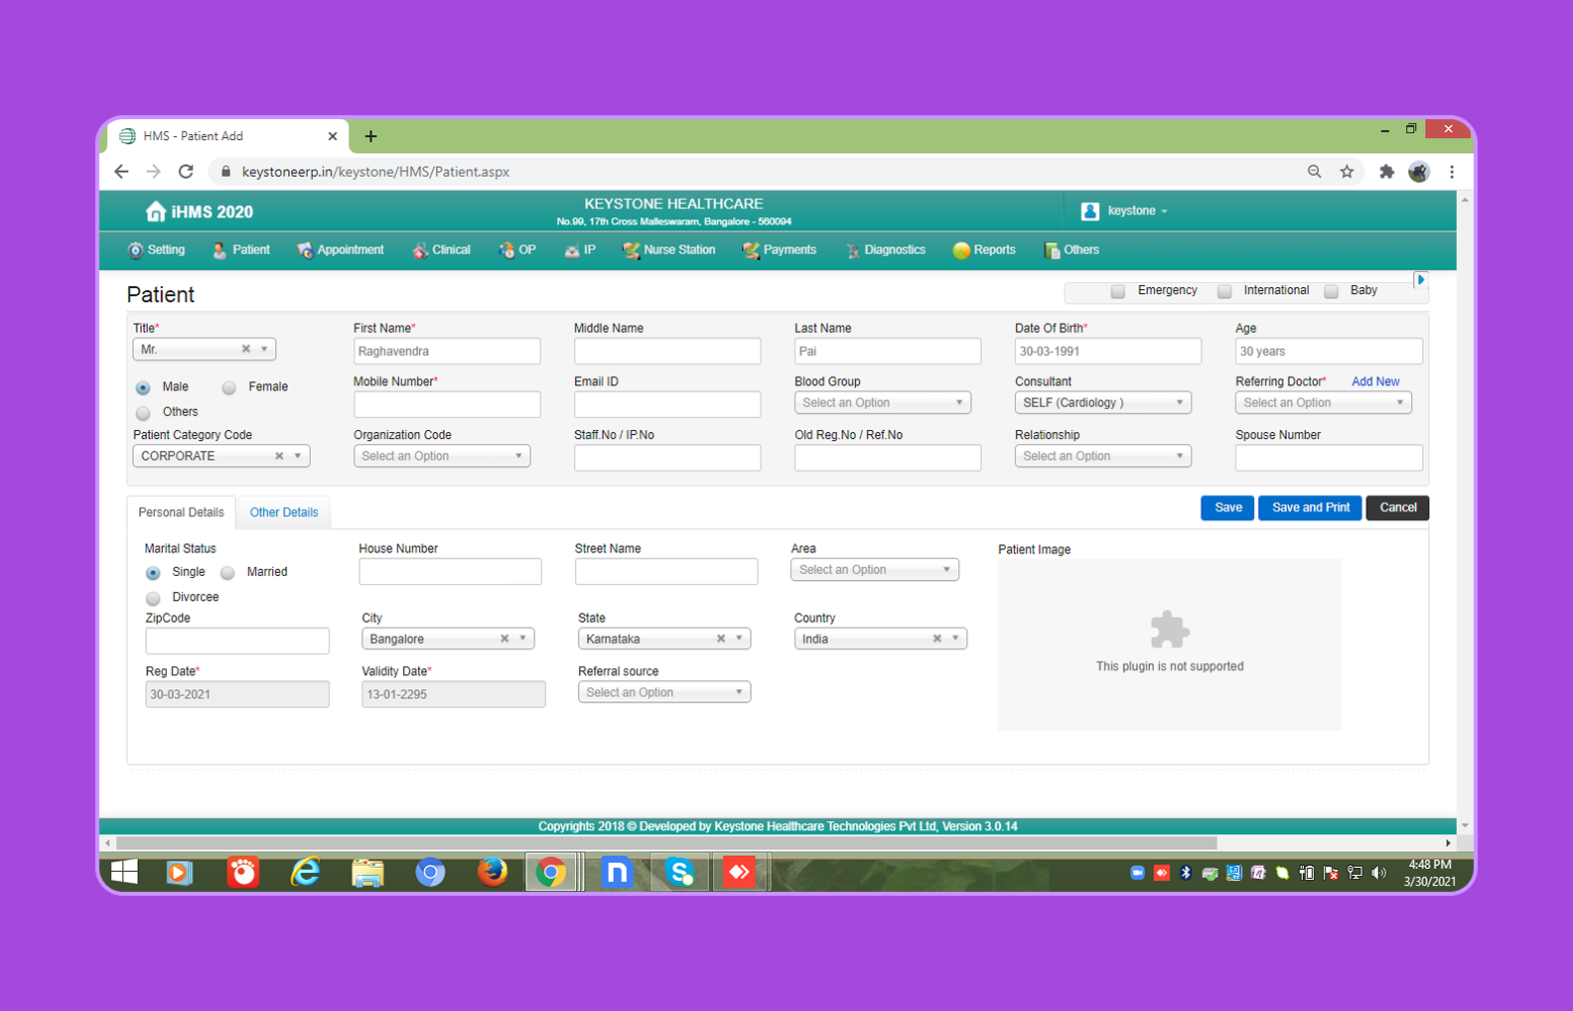Open the Country dropdown
The width and height of the screenshot is (1573, 1011).
(x=881, y=639)
